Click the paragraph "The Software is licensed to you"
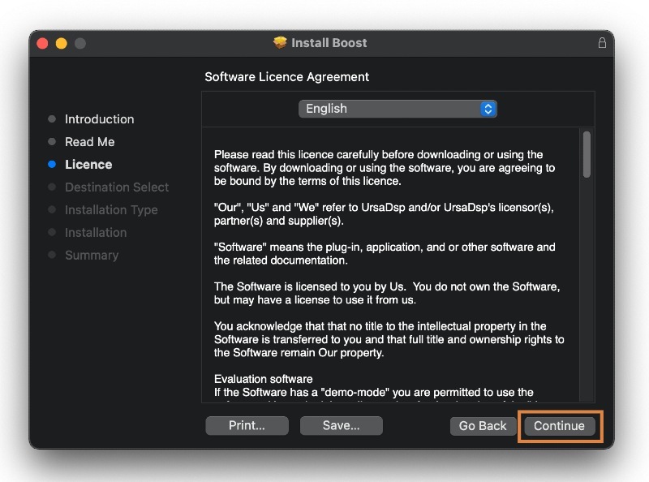 click(387, 293)
